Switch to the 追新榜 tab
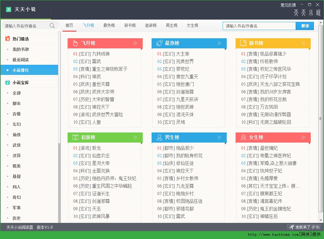Viewport: 324px width, 239px height. pyautogui.click(x=151, y=25)
